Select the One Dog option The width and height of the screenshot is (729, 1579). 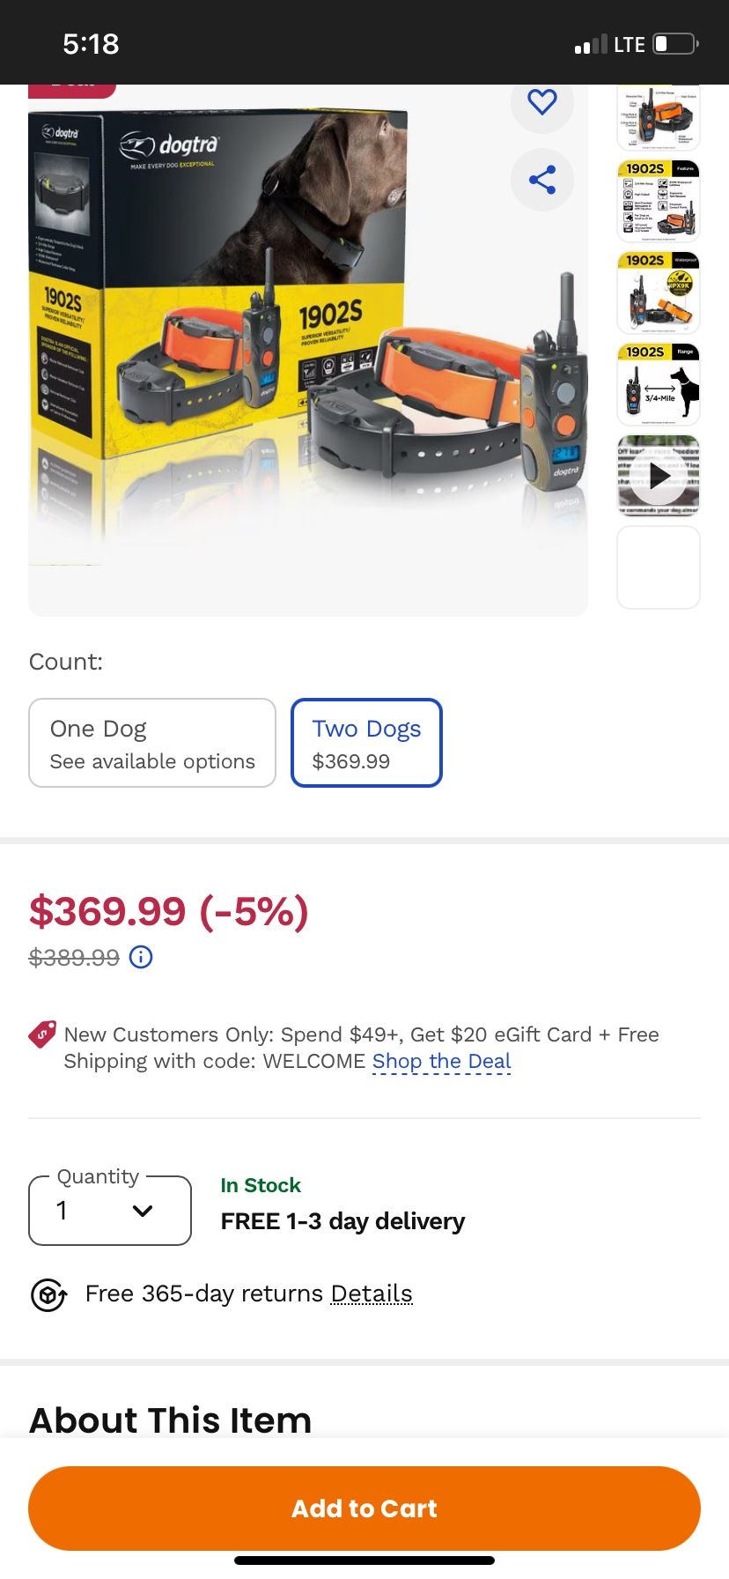tap(152, 743)
